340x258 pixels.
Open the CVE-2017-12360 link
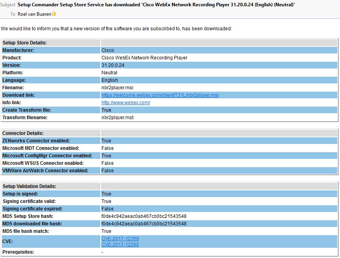[120, 244]
